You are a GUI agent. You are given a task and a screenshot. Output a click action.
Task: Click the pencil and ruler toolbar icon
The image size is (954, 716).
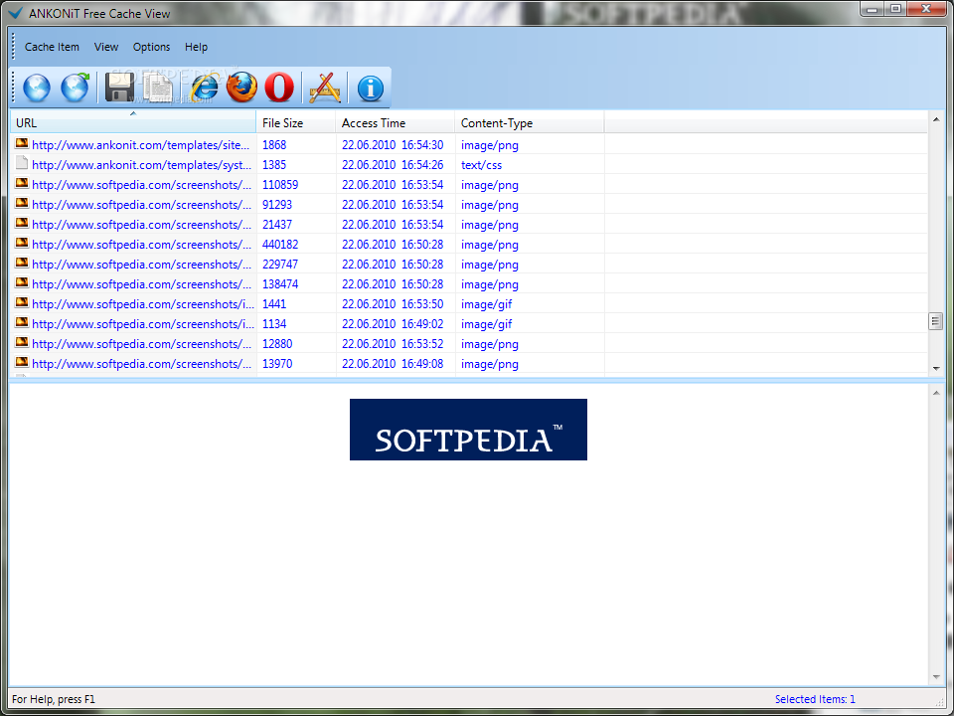tap(325, 88)
